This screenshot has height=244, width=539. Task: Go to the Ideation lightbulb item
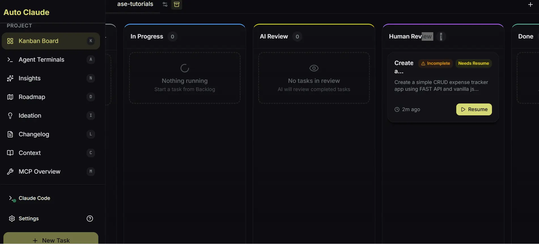pyautogui.click(x=30, y=116)
